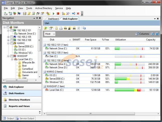Viewport: 162px width, 122px height.
Task: Click the JPG file type icon in Disk Explorer toolbar
Action: pos(74,28)
